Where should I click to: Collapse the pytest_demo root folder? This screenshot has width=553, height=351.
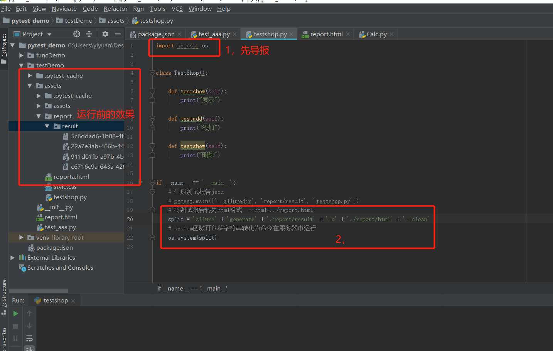coord(13,45)
